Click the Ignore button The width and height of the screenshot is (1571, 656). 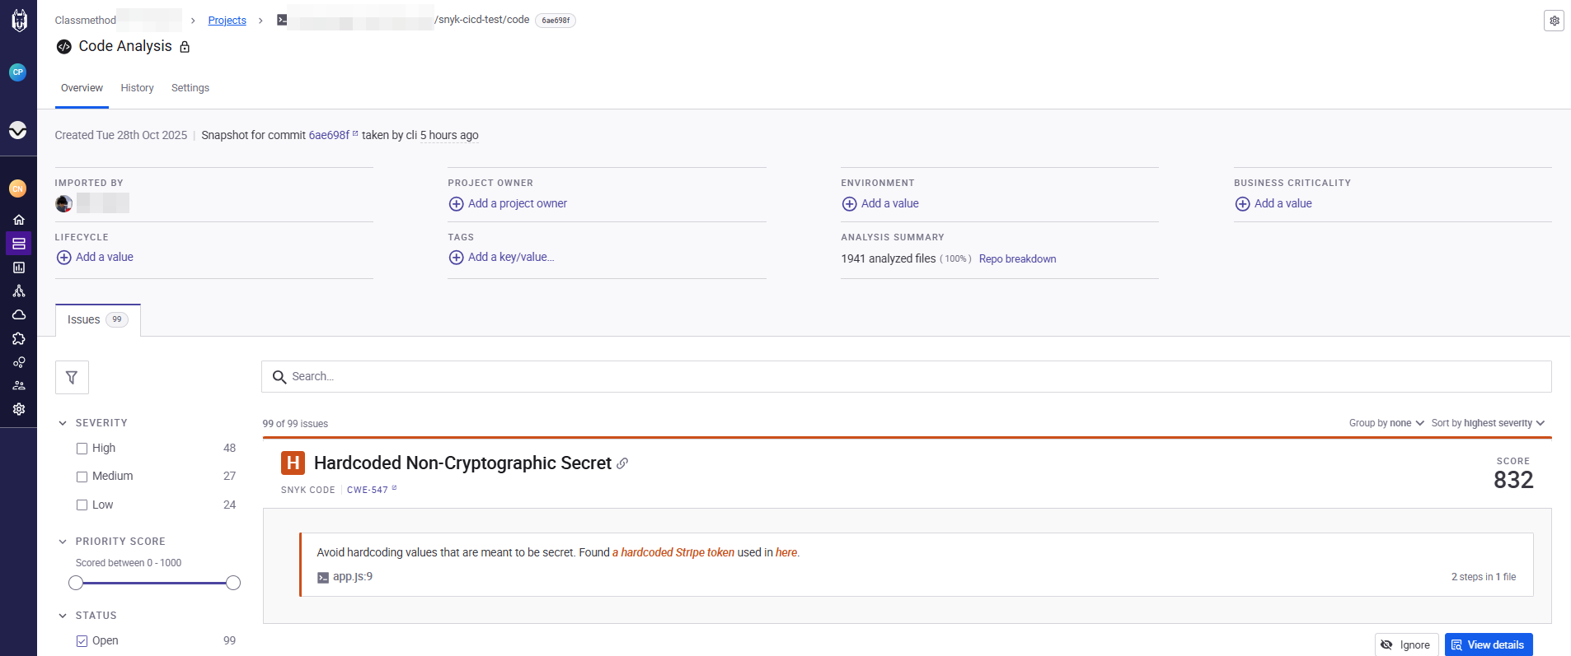coord(1406,645)
